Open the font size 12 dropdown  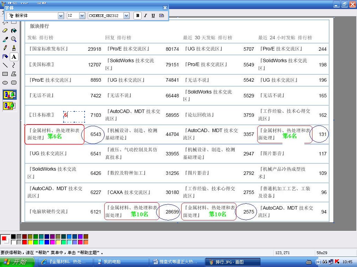tap(82, 16)
